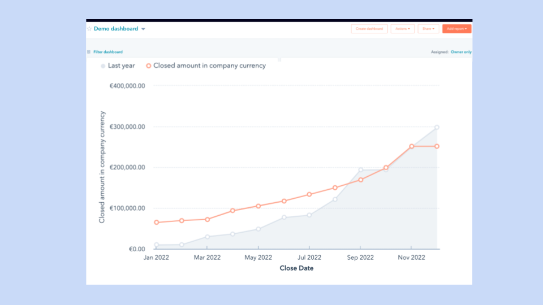Open the Share dropdown menu

428,29
